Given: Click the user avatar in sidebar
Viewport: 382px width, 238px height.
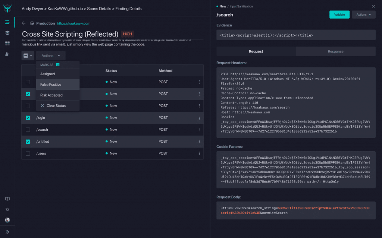Looking at the screenshot, I should point(7,220).
